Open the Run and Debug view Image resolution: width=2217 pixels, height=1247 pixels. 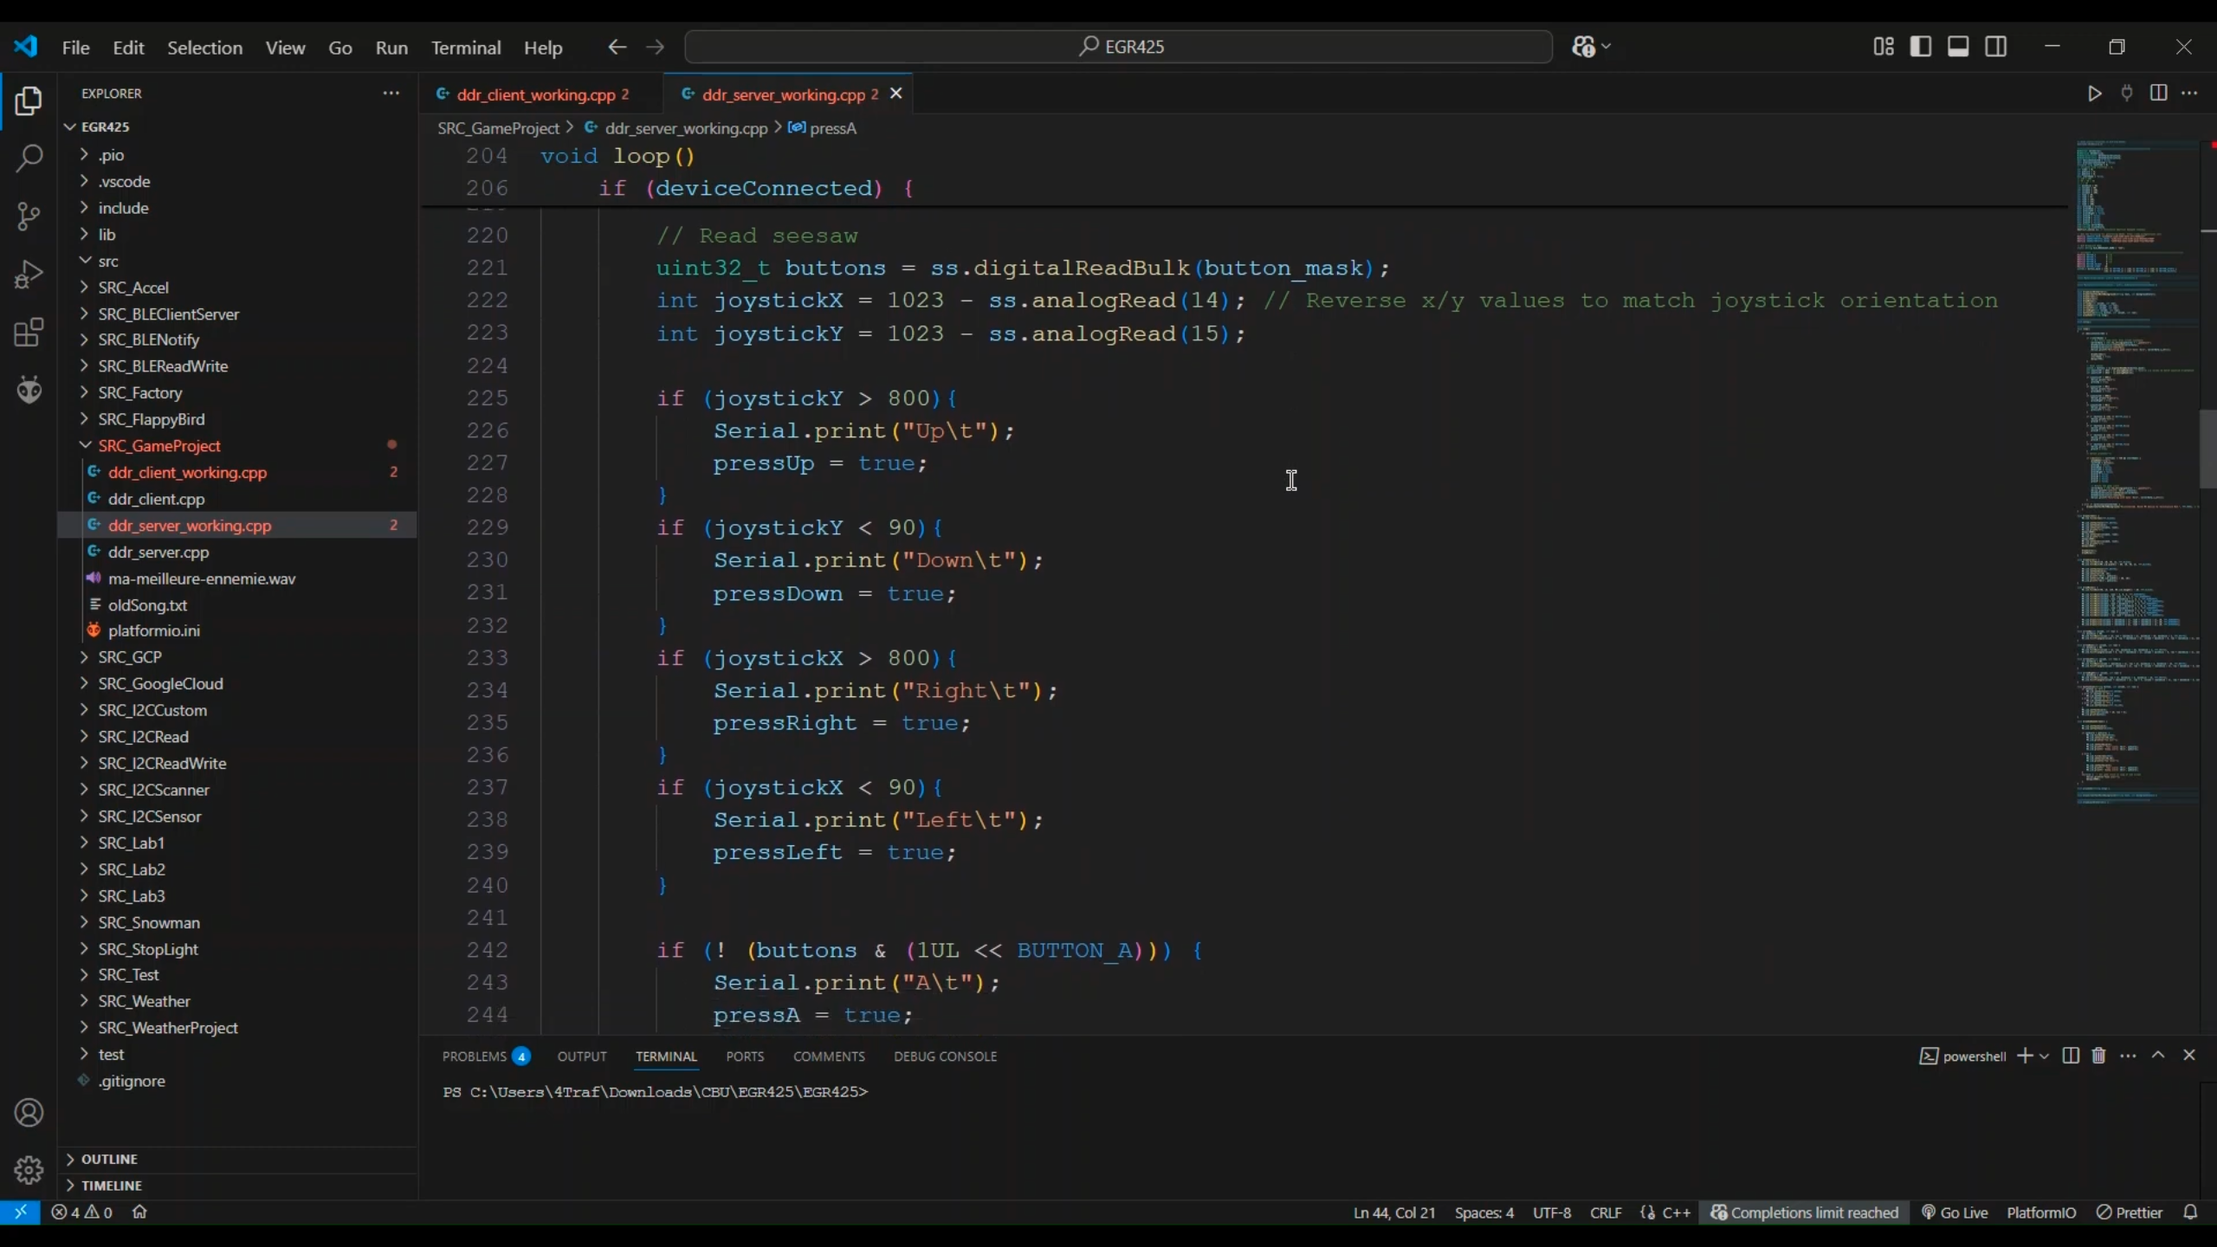click(x=29, y=275)
